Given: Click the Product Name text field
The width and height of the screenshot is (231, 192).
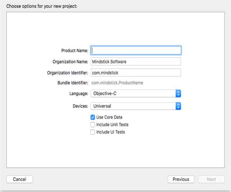Looking at the screenshot, I should click(136, 50).
